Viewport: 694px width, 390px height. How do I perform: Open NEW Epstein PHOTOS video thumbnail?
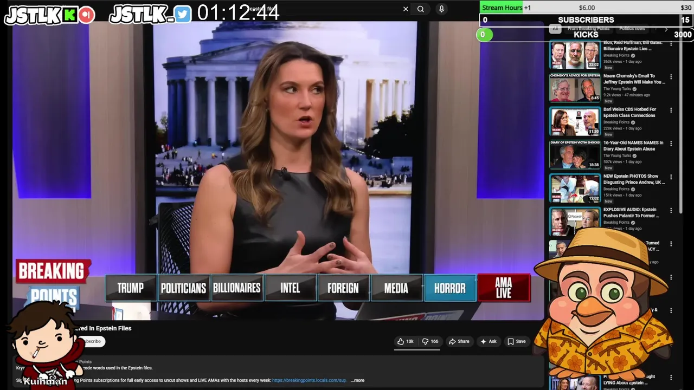pos(575,188)
